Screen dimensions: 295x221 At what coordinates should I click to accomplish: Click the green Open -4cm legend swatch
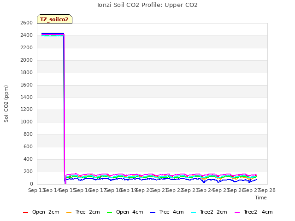(x=110, y=213)
